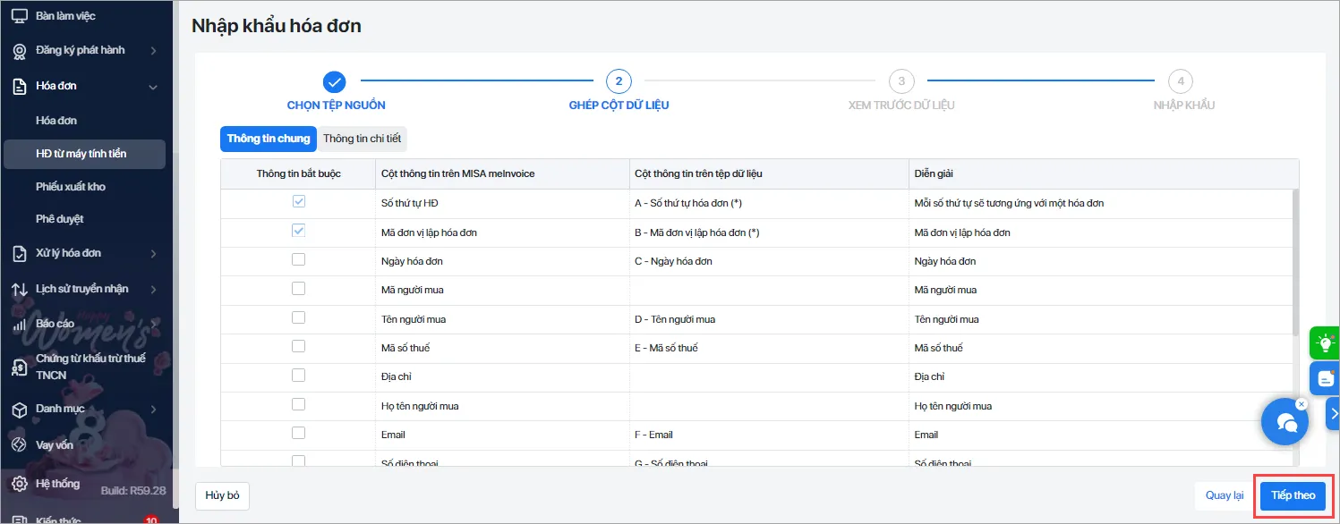Screen dimensions: 1340x524
Task: Click the Danh mục box icon
Action: coord(19,410)
